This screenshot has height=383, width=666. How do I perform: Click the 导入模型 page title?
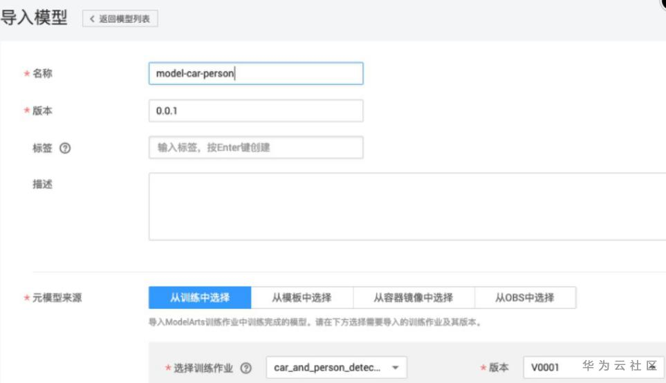coord(34,17)
